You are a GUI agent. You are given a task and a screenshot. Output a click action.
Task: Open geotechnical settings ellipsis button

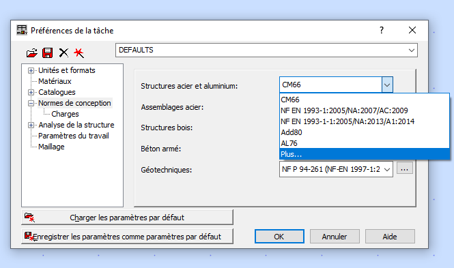tap(404, 169)
